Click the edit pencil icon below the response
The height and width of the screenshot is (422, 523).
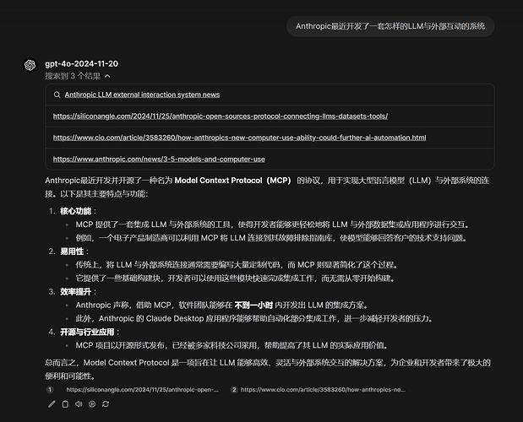tap(52, 404)
